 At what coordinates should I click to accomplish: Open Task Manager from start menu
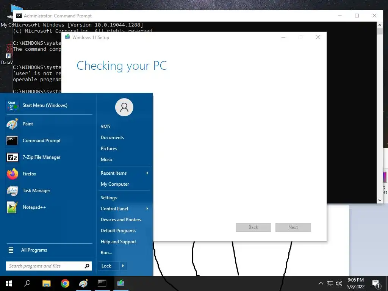click(x=49, y=191)
